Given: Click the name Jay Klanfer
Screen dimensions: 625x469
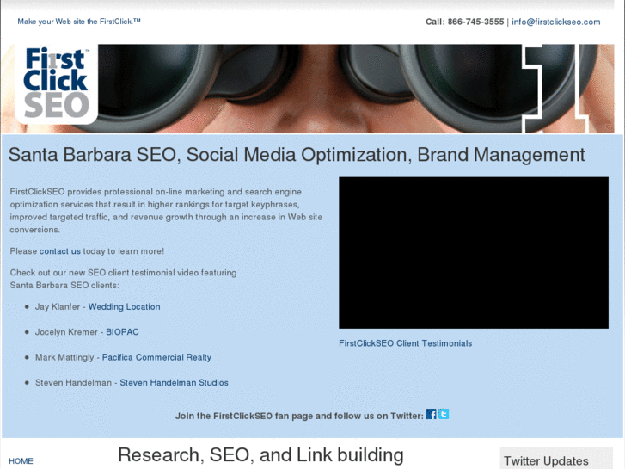Looking at the screenshot, I should [x=58, y=306].
